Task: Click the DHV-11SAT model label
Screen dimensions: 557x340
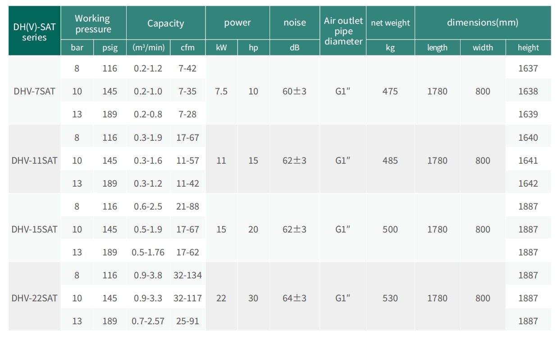Action: pos(34,161)
